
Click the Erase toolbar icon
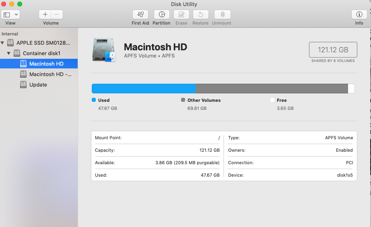coord(181,14)
